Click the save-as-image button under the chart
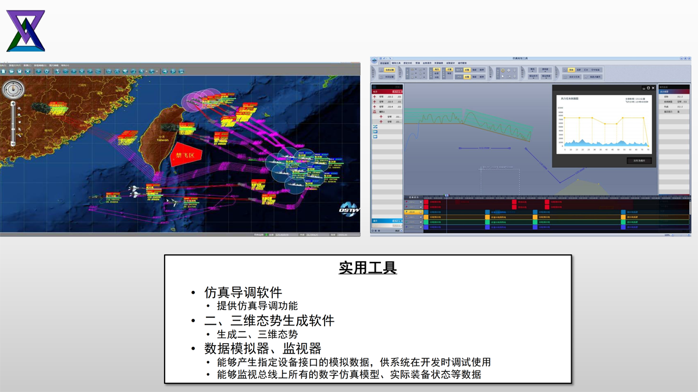 (639, 161)
